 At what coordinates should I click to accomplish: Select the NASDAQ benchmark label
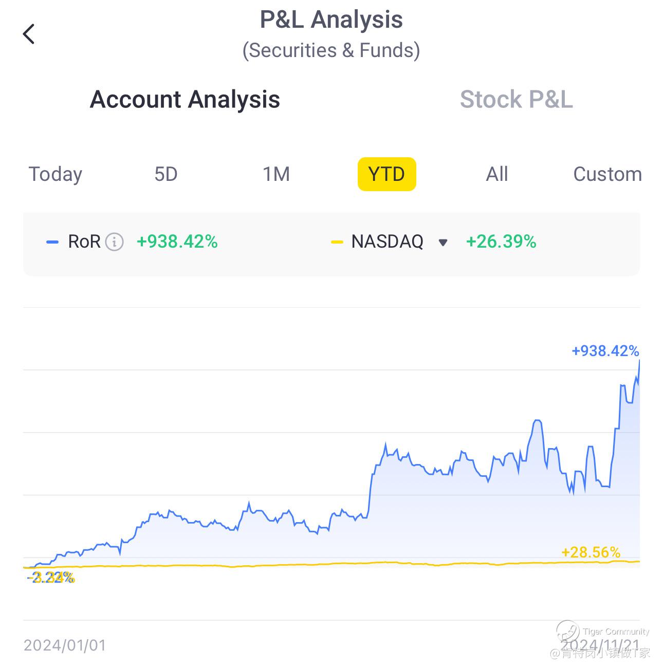click(387, 242)
